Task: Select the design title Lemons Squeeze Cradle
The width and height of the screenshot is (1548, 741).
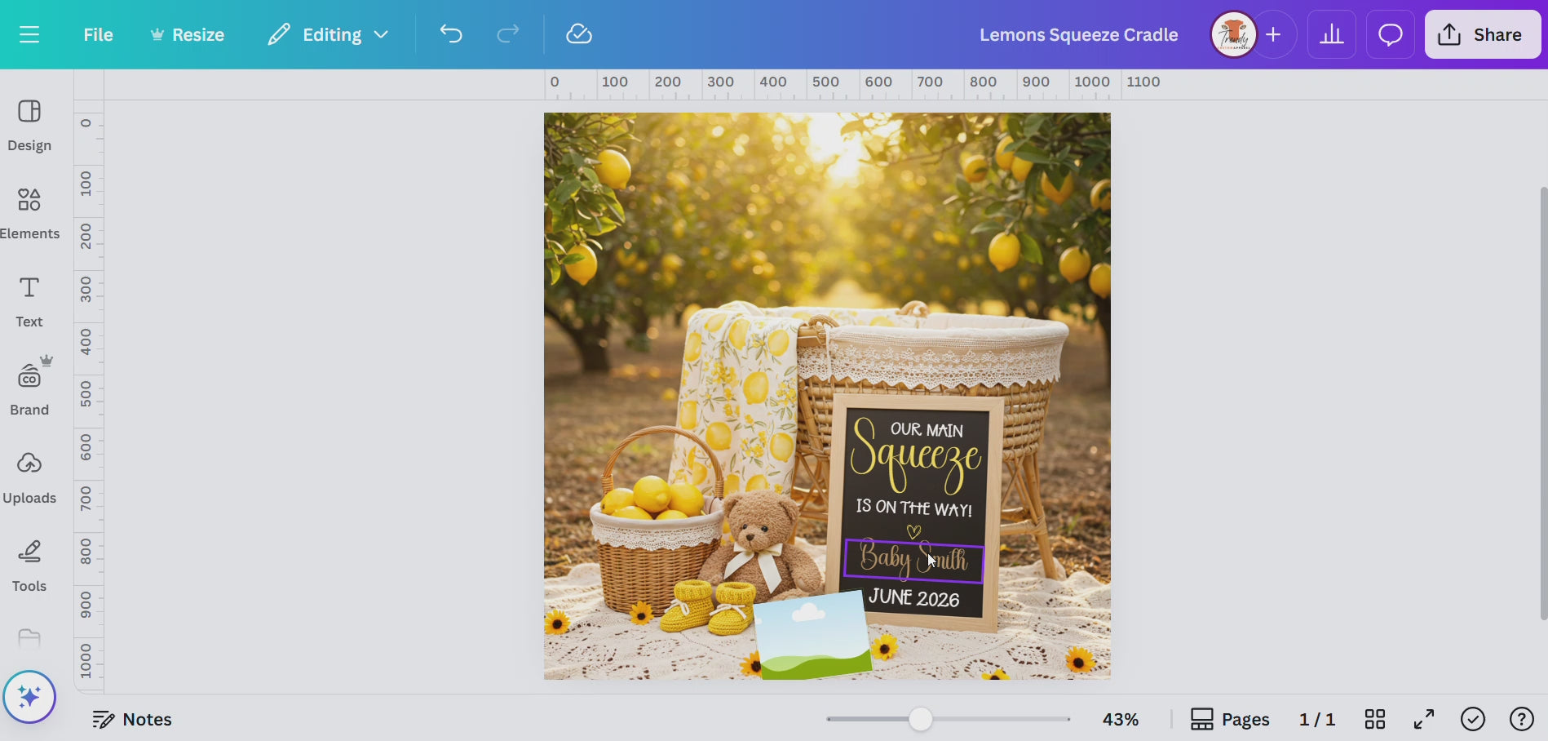Action: tap(1078, 34)
